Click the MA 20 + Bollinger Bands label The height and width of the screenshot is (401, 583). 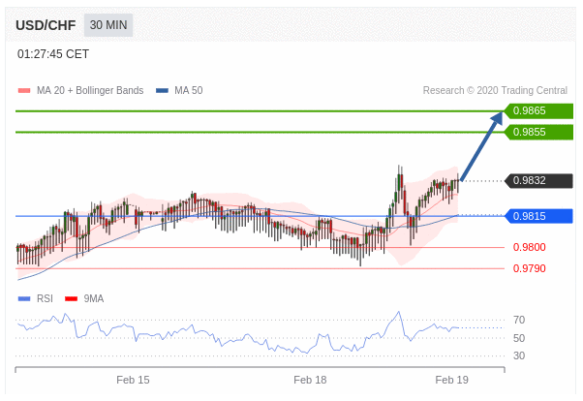90,90
